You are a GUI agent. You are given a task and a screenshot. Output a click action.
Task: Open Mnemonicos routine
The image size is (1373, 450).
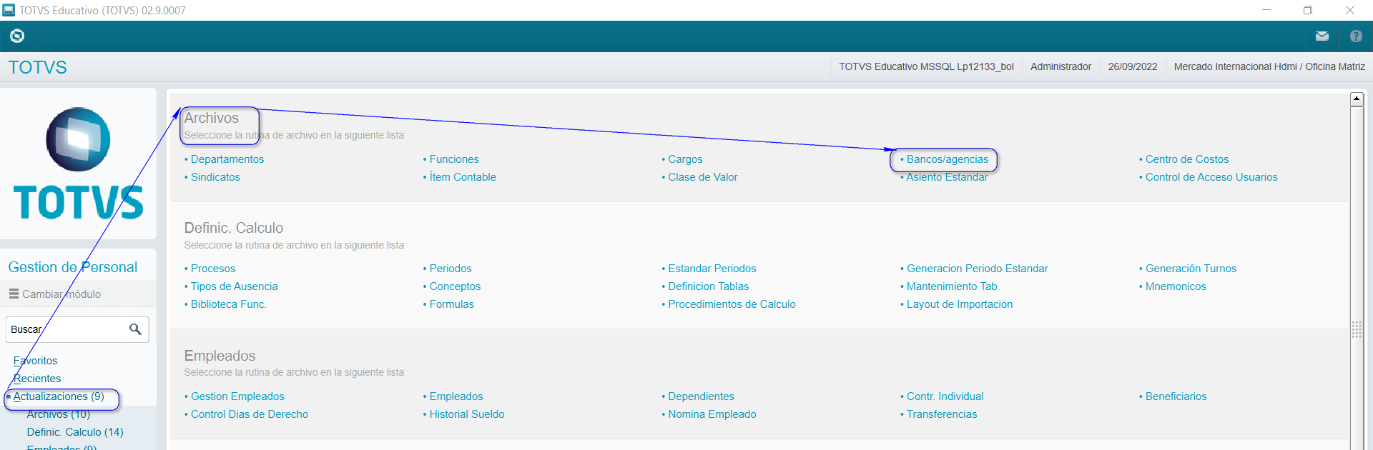[x=1176, y=286]
